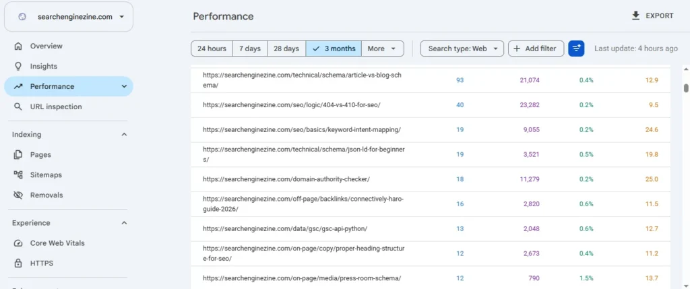The image size is (690, 289).
Task: Click the 25.0 average position value
Action: click(x=652, y=179)
